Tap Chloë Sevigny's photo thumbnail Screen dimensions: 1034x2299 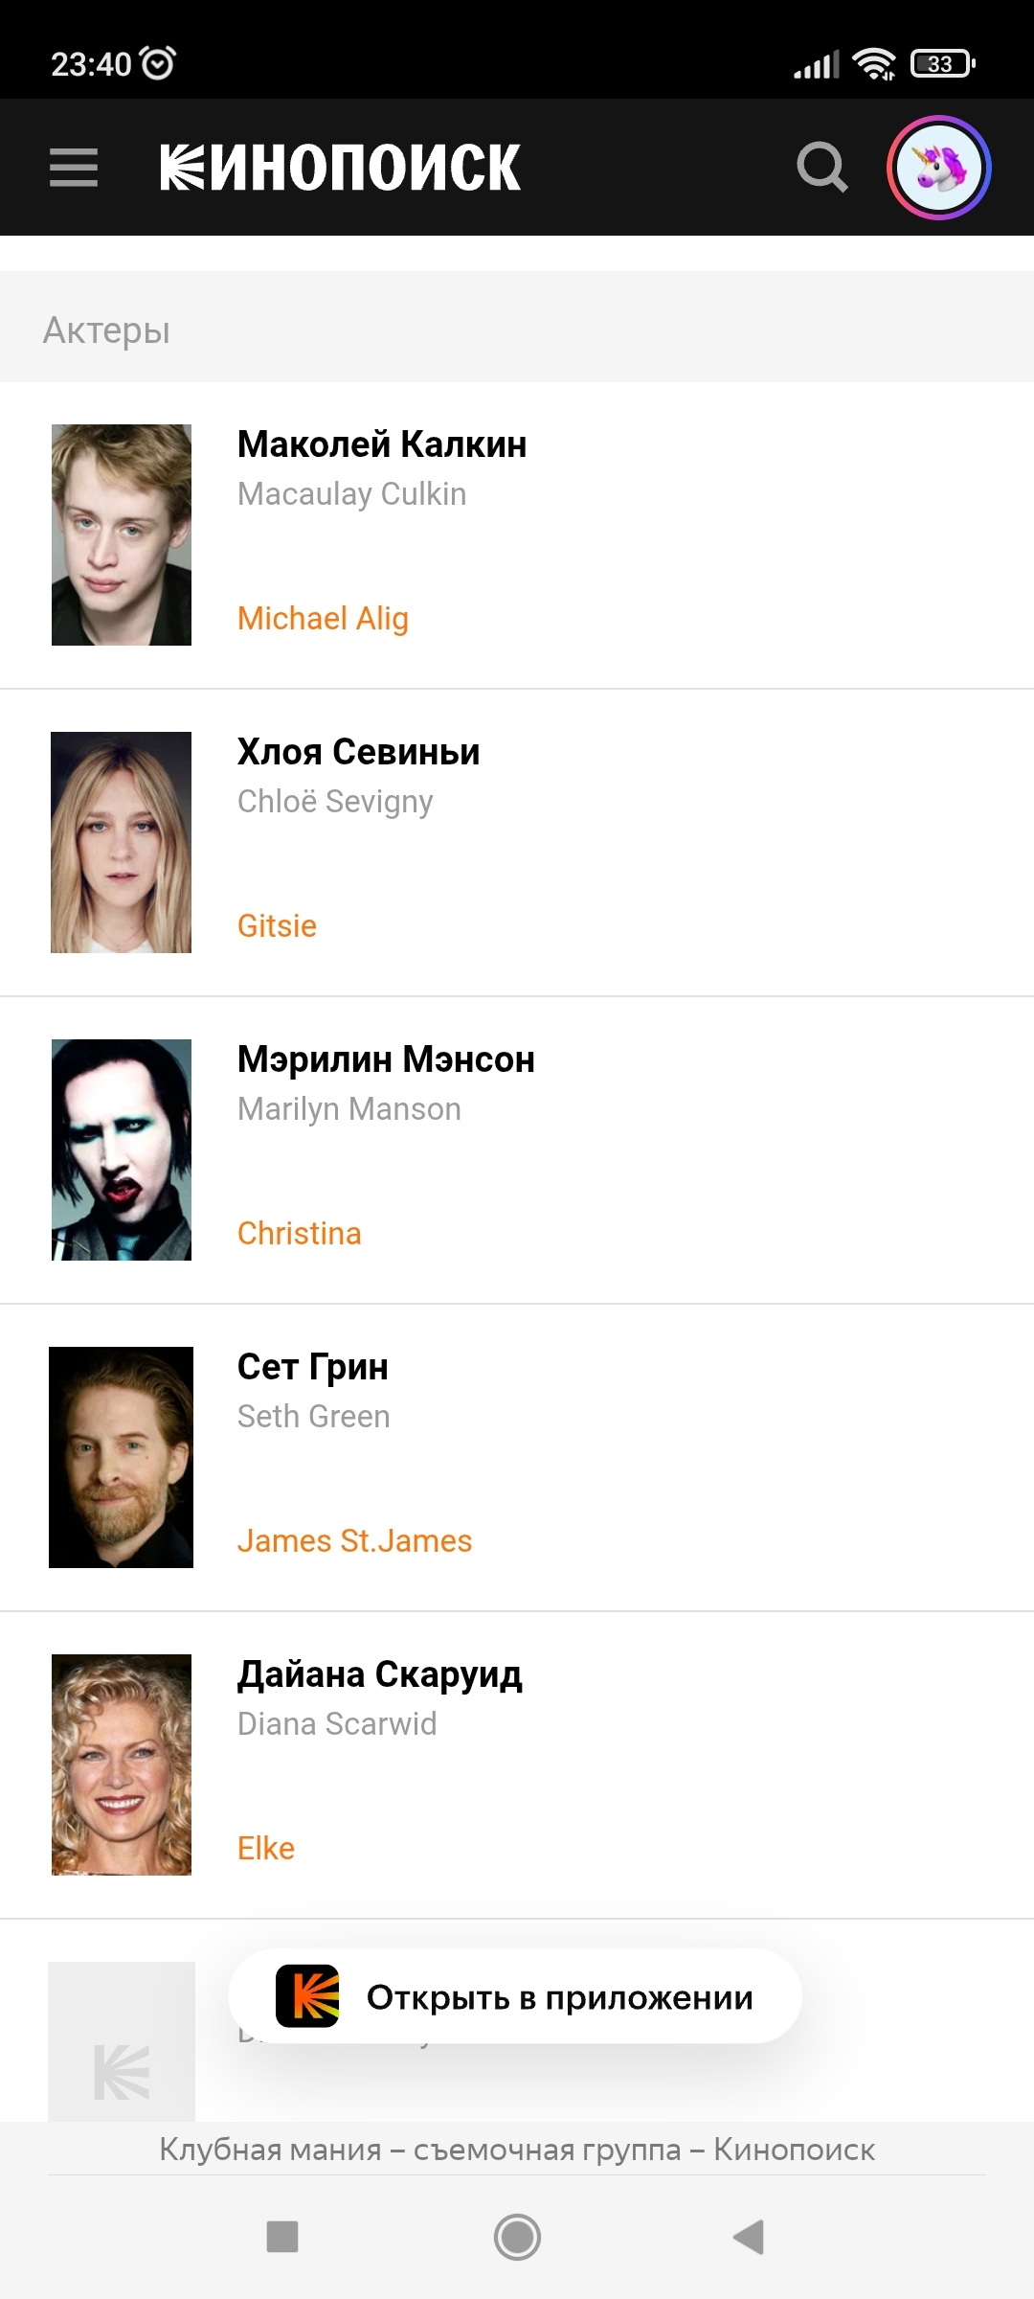click(x=122, y=842)
